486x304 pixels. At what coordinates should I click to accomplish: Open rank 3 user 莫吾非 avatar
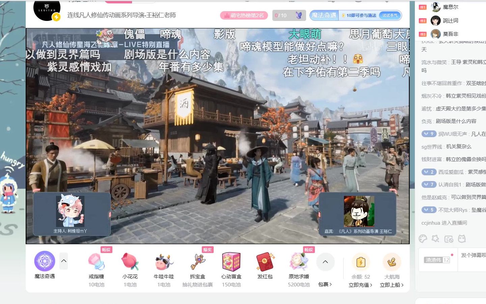(436, 34)
